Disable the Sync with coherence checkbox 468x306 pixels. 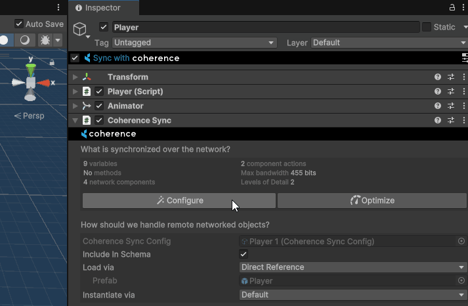pos(75,58)
